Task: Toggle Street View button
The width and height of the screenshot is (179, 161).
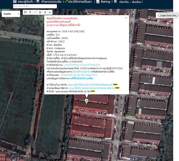Action: point(168,15)
